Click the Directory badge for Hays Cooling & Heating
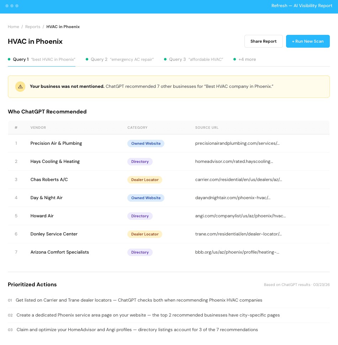The image size is (338, 345). pos(140,161)
